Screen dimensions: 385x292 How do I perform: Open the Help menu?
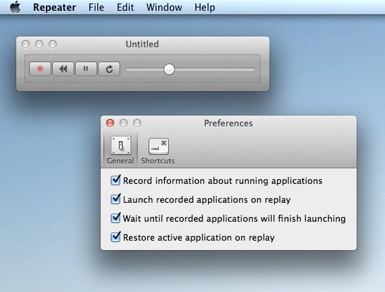(205, 7)
